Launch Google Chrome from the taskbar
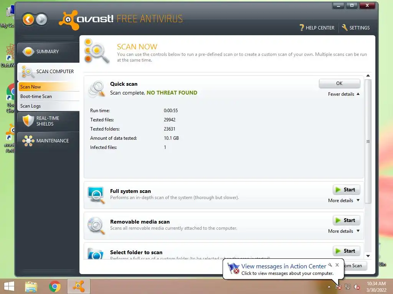The height and width of the screenshot is (294, 393). click(x=54, y=286)
